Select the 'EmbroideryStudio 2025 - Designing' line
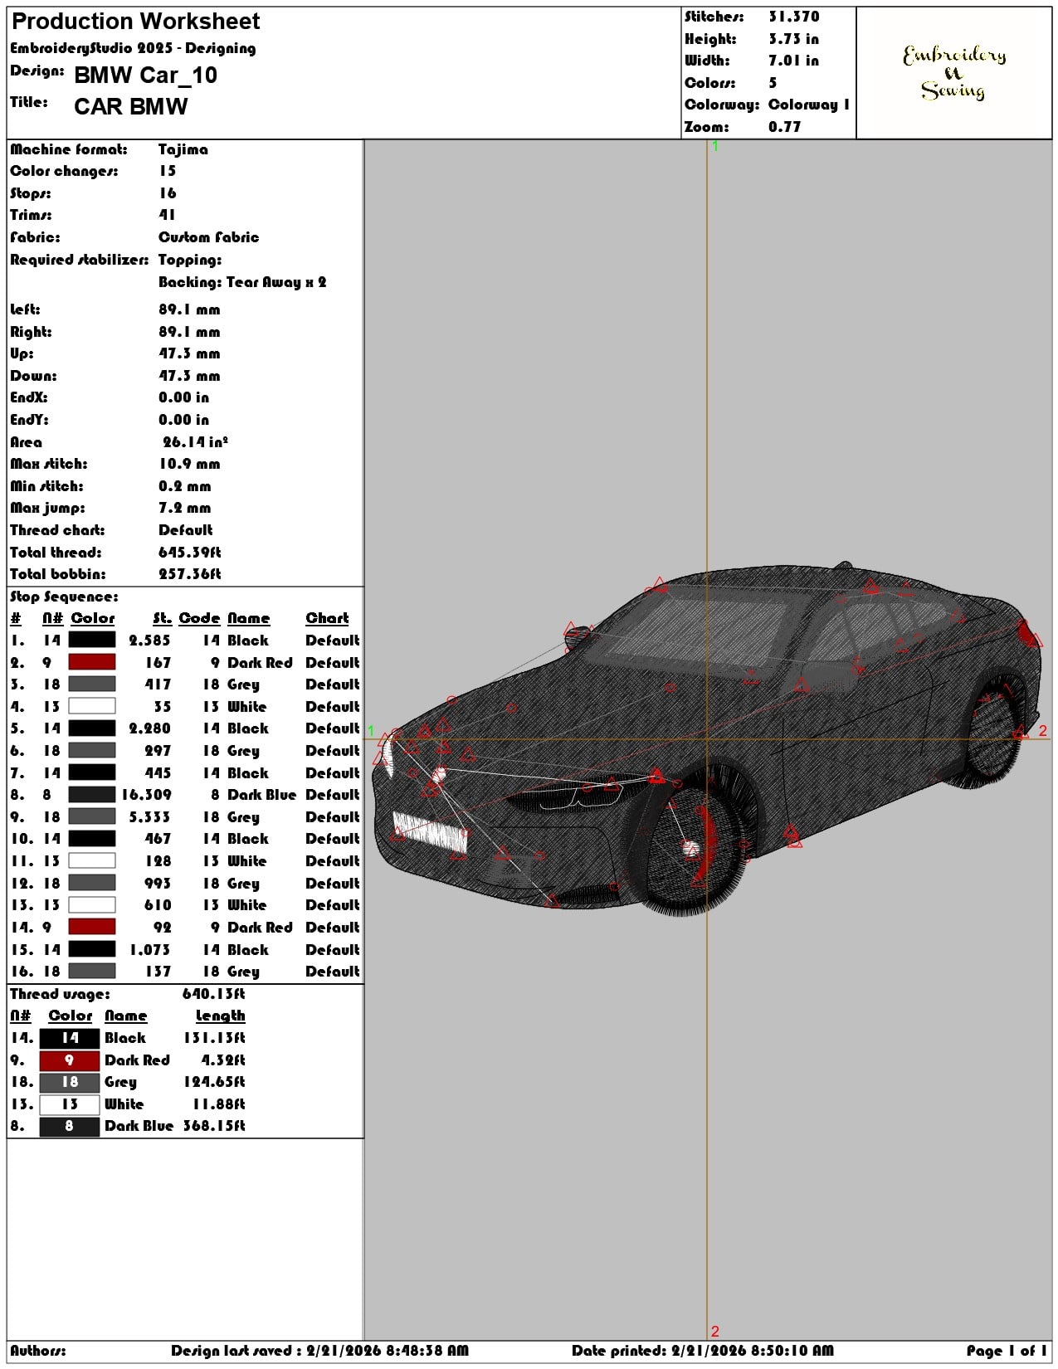 (133, 48)
